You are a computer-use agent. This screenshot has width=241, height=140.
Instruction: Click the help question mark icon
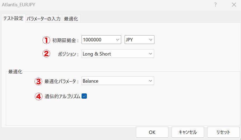click(215, 5)
